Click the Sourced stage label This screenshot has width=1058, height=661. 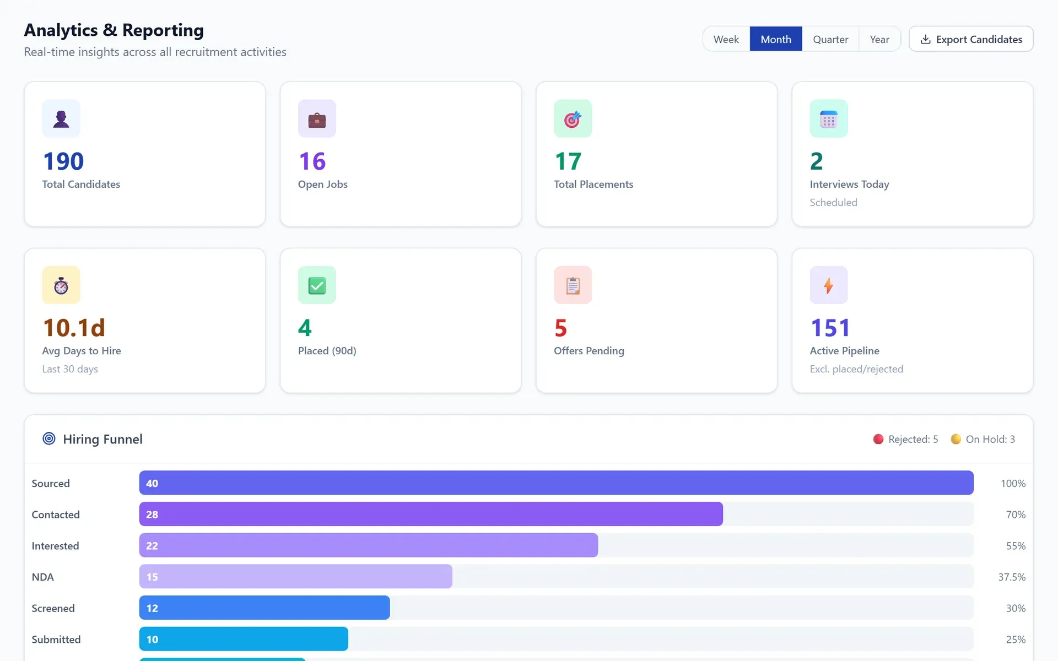51,483
